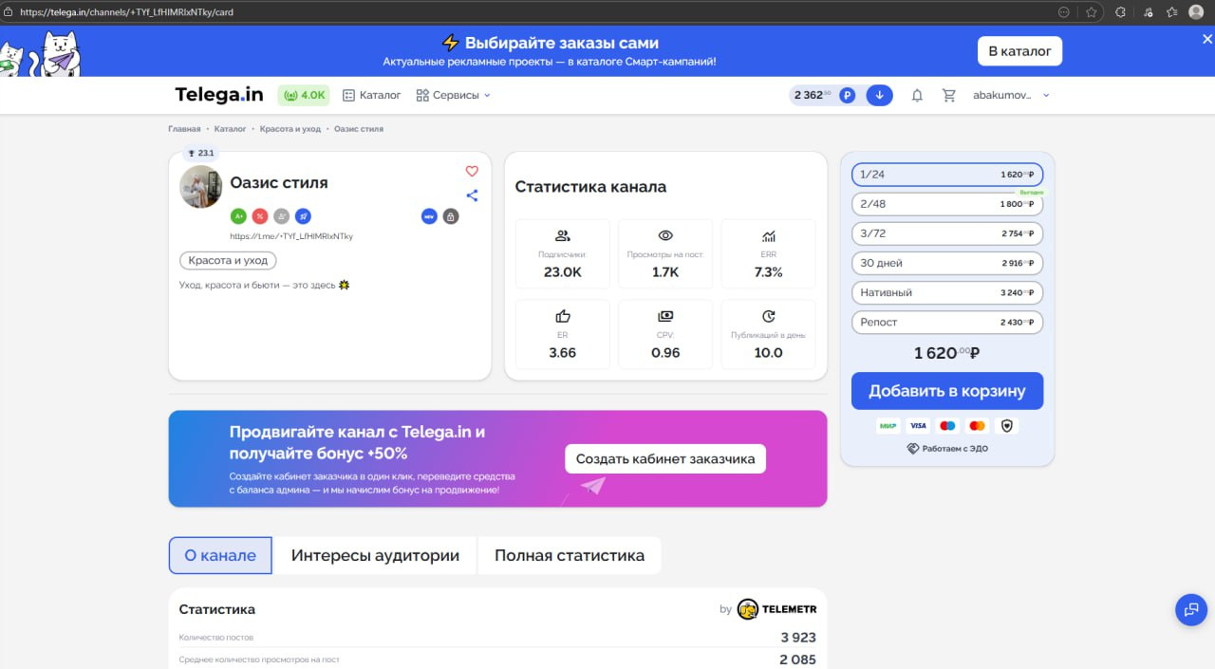Click the gray lock badge icon

point(451,216)
